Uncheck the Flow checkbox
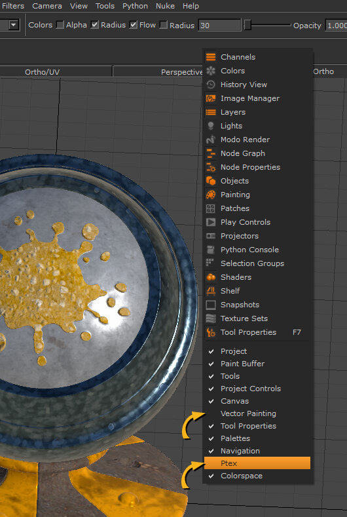The image size is (347, 517). tap(133, 25)
